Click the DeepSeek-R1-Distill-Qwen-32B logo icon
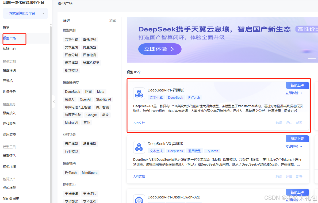Screen dimensions: 318x203 click(x=139, y=199)
